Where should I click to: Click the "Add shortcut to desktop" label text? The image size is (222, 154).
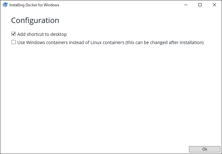(42, 34)
